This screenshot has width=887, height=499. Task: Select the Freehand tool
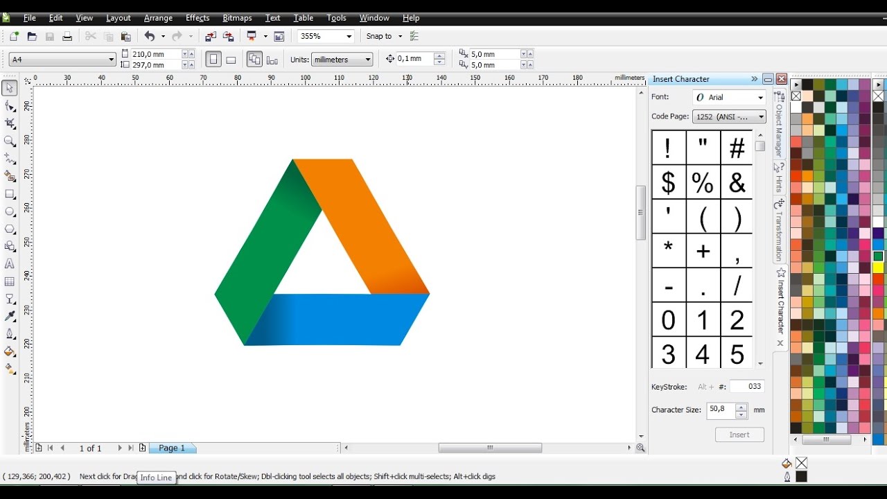(x=10, y=159)
